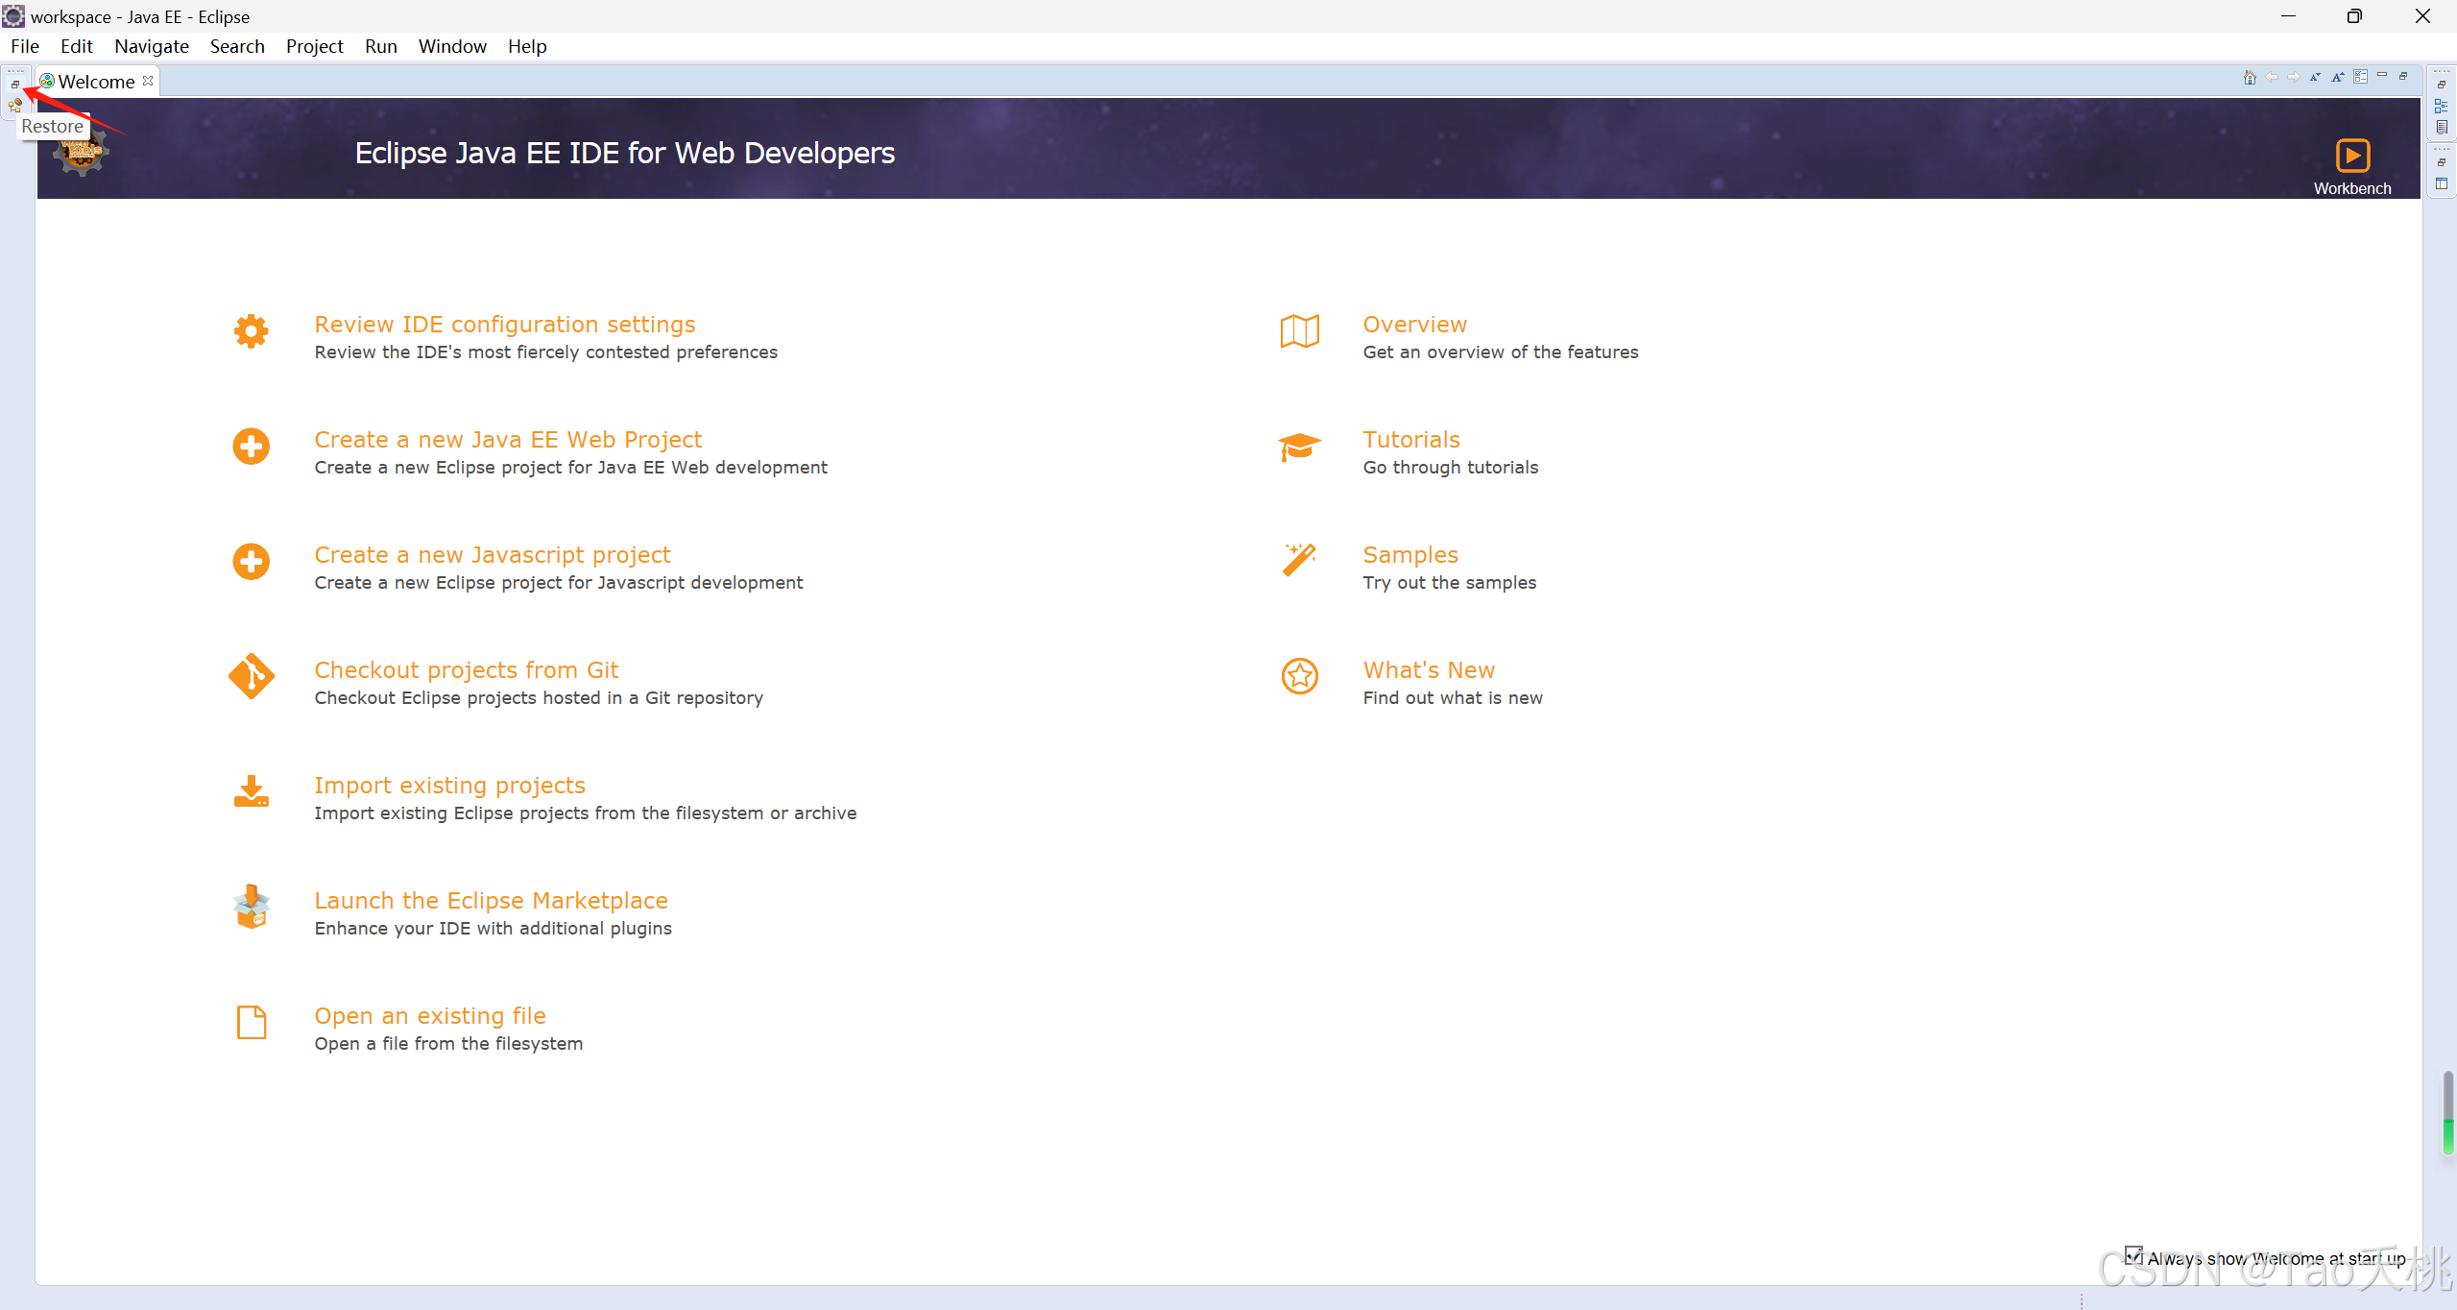Click the Customize page checklist icon
The image size is (2457, 1310).
[x=2360, y=78]
